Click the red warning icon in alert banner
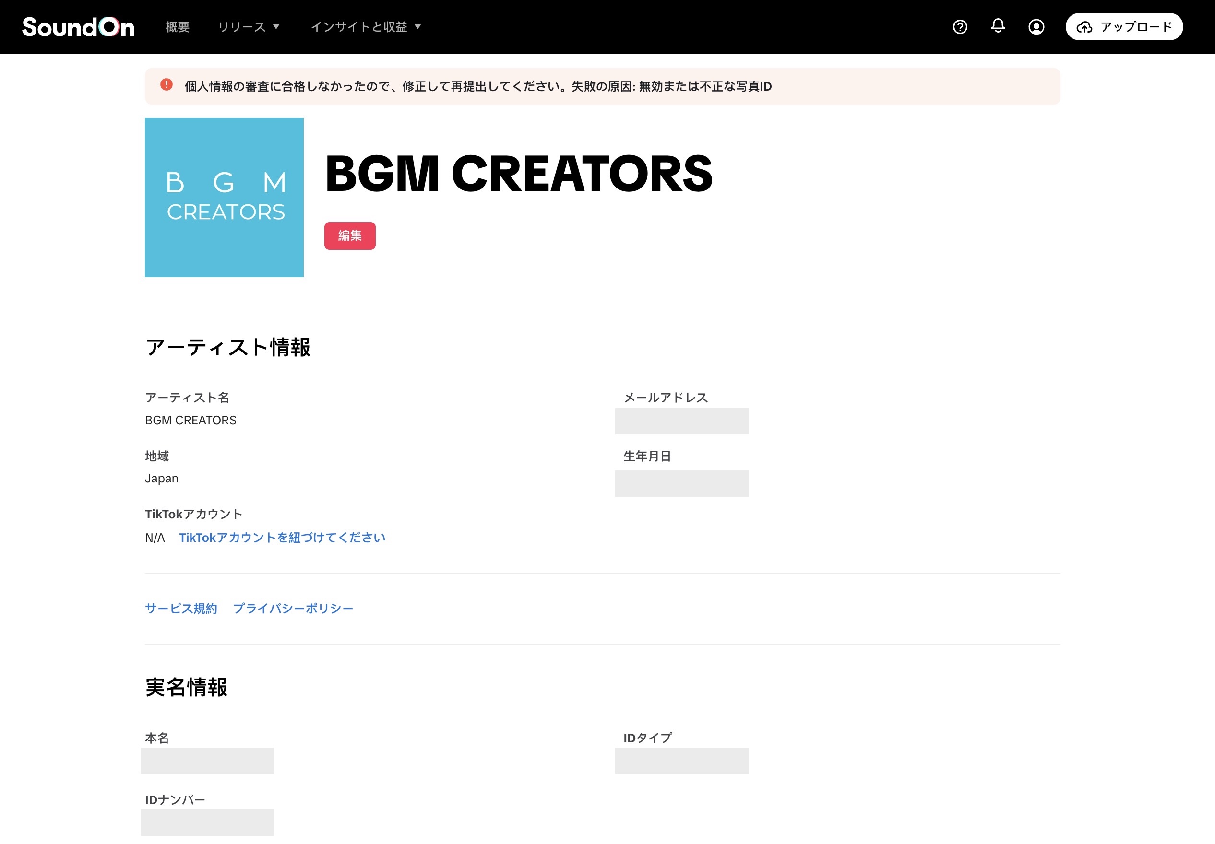Screen dimensions: 1215x844 [x=166, y=84]
